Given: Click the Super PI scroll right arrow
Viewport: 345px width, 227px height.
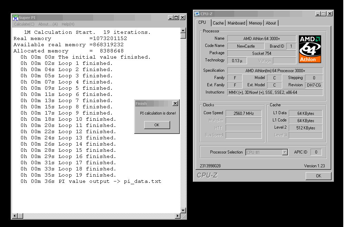Looking at the screenshot, I should click(x=178, y=216).
